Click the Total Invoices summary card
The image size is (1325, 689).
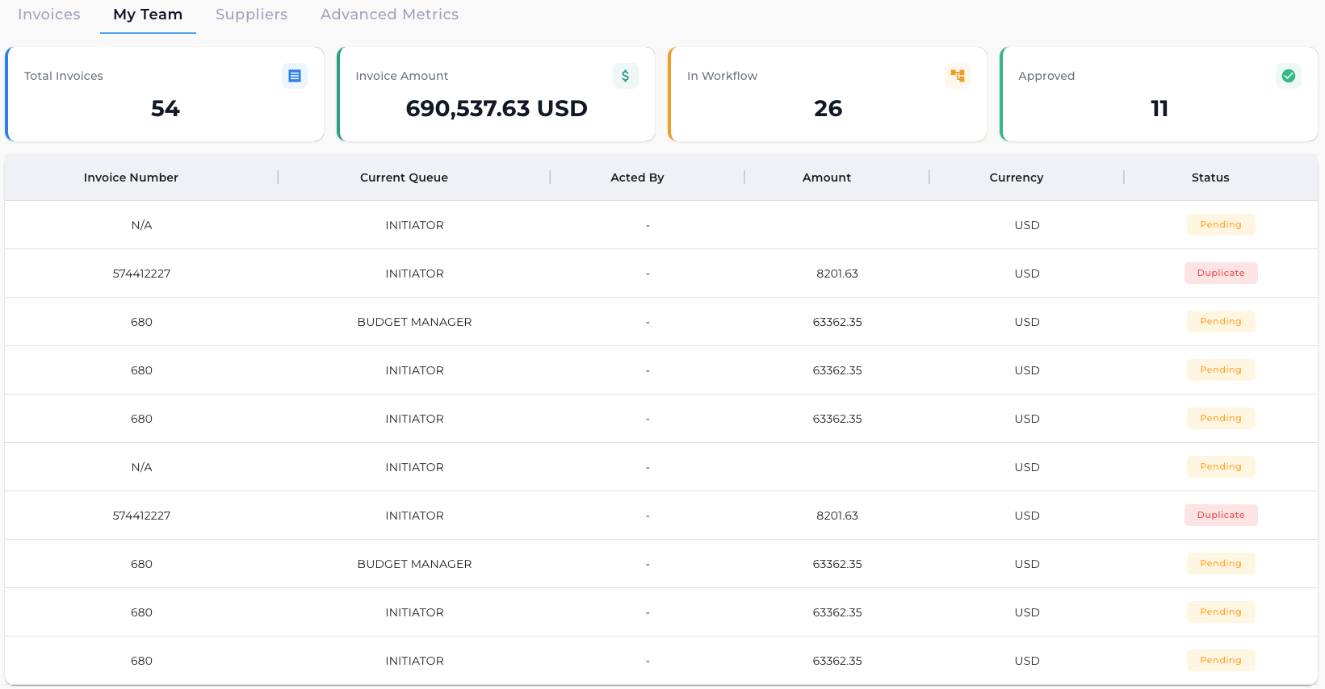(x=165, y=94)
